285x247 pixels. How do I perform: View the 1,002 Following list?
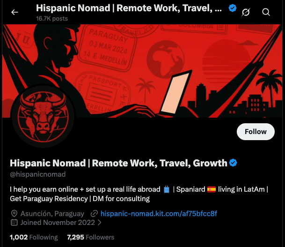click(34, 237)
